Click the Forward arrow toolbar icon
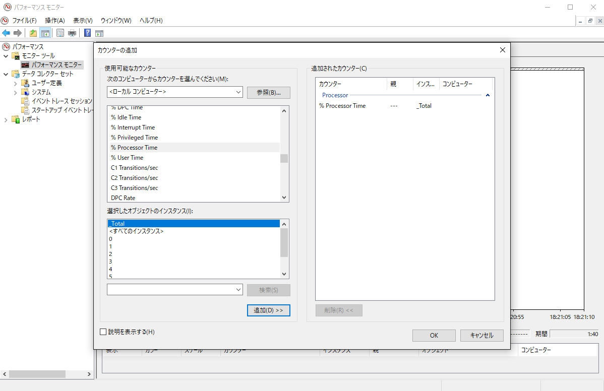The height and width of the screenshot is (391, 604). click(17, 33)
